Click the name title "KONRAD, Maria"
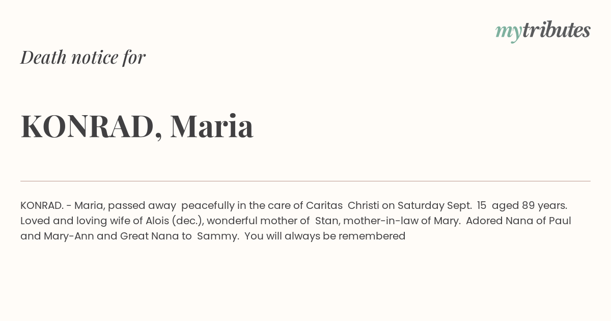Image resolution: width=611 pixels, height=321 pixels. [137, 126]
